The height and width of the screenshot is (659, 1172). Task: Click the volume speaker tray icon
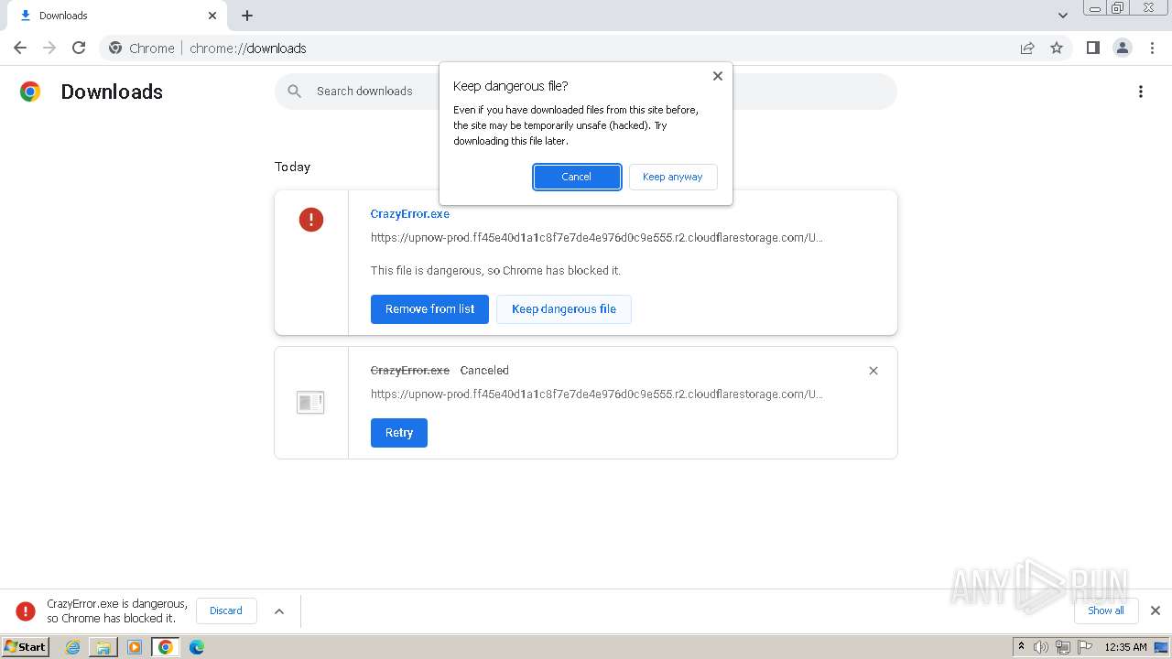[x=1041, y=647]
